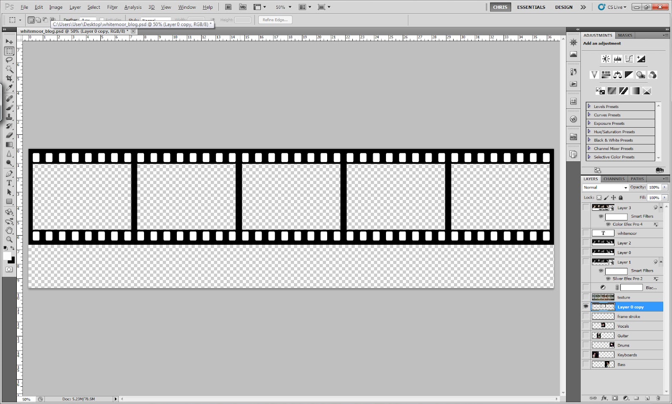Viewport: 672px width, 404px height.
Task: Click the Refine Edge button
Action: pos(275,20)
